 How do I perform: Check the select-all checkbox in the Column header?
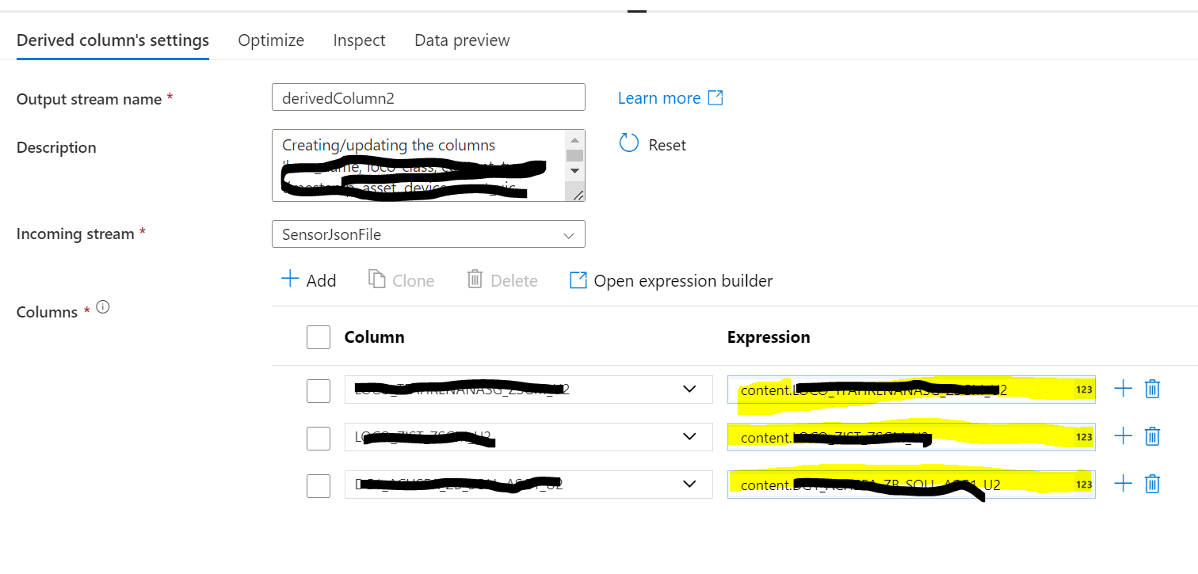click(318, 336)
